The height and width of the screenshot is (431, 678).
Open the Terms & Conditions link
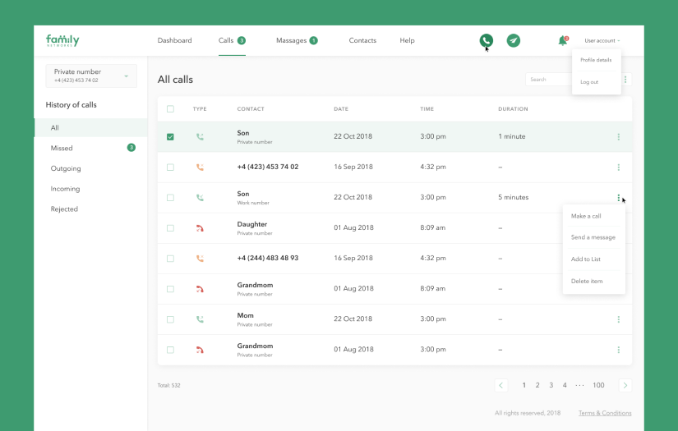(x=605, y=413)
